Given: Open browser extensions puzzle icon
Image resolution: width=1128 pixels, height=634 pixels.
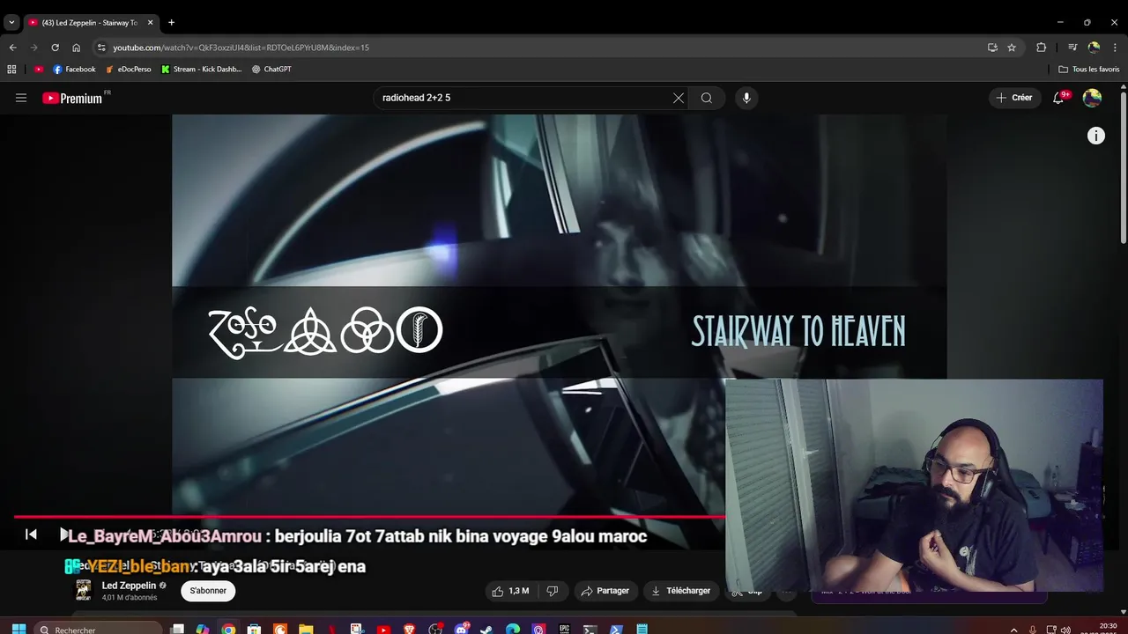Looking at the screenshot, I should (x=1042, y=48).
